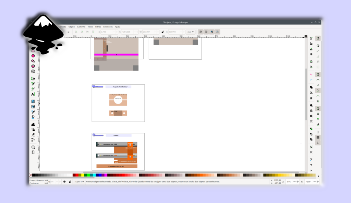Pick the magenta swatch in palette
This screenshot has width=351, height=203.
(106, 175)
